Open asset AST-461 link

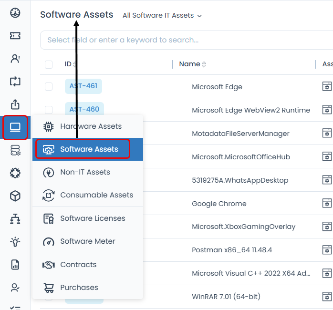[83, 86]
